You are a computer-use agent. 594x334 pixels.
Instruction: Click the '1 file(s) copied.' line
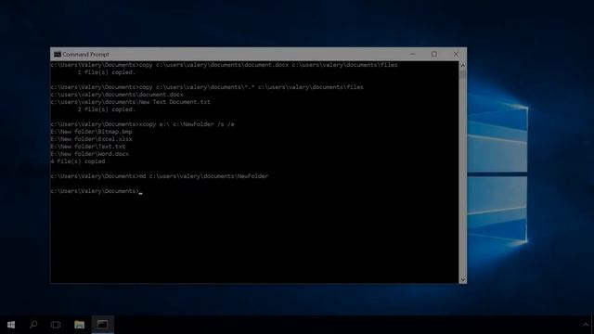[107, 72]
